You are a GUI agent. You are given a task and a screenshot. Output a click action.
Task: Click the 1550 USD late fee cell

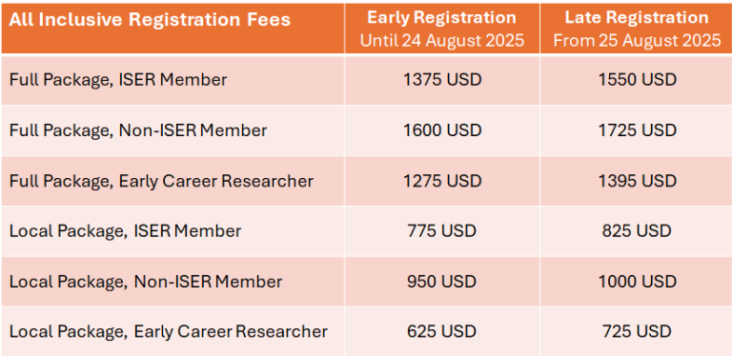pyautogui.click(x=638, y=80)
